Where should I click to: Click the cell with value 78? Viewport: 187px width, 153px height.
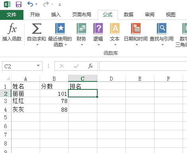point(54,101)
